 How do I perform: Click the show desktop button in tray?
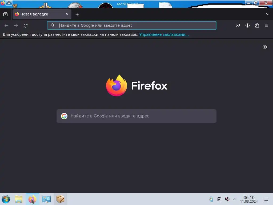tap(266, 199)
